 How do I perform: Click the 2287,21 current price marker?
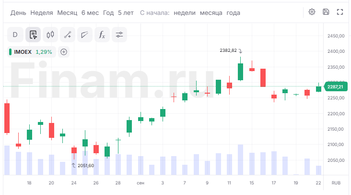click(335, 87)
